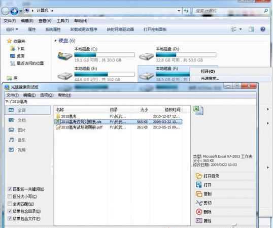Open search tool Options menu
The height and width of the screenshot is (228, 273).
47,95
